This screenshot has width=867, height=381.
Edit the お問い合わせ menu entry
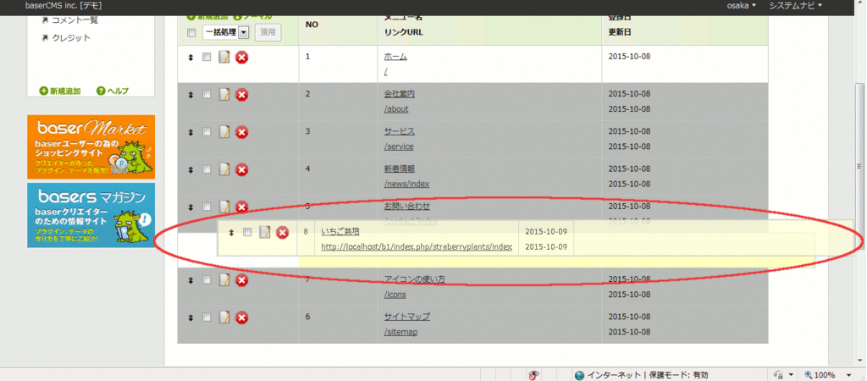coord(224,207)
